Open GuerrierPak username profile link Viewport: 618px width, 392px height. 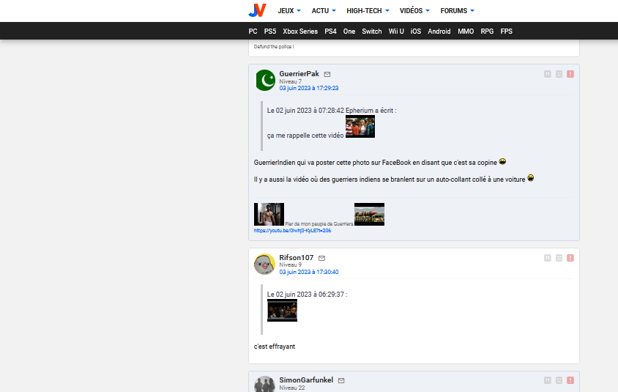click(x=299, y=74)
